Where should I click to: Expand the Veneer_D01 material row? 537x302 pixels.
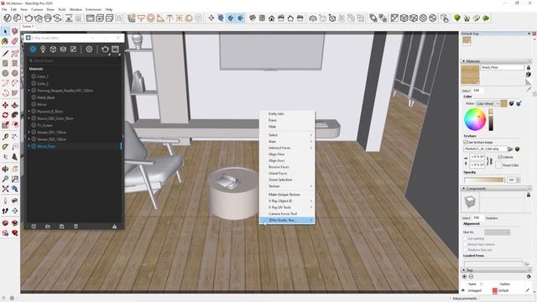click(29, 133)
